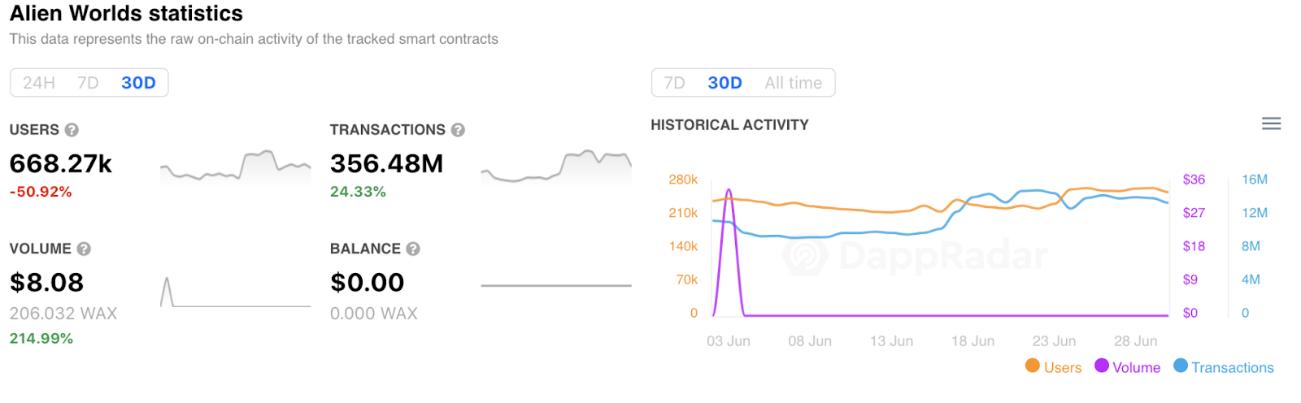Switch statistics to the 7D tab
Viewport: 1301px width, 403px height.
click(88, 83)
